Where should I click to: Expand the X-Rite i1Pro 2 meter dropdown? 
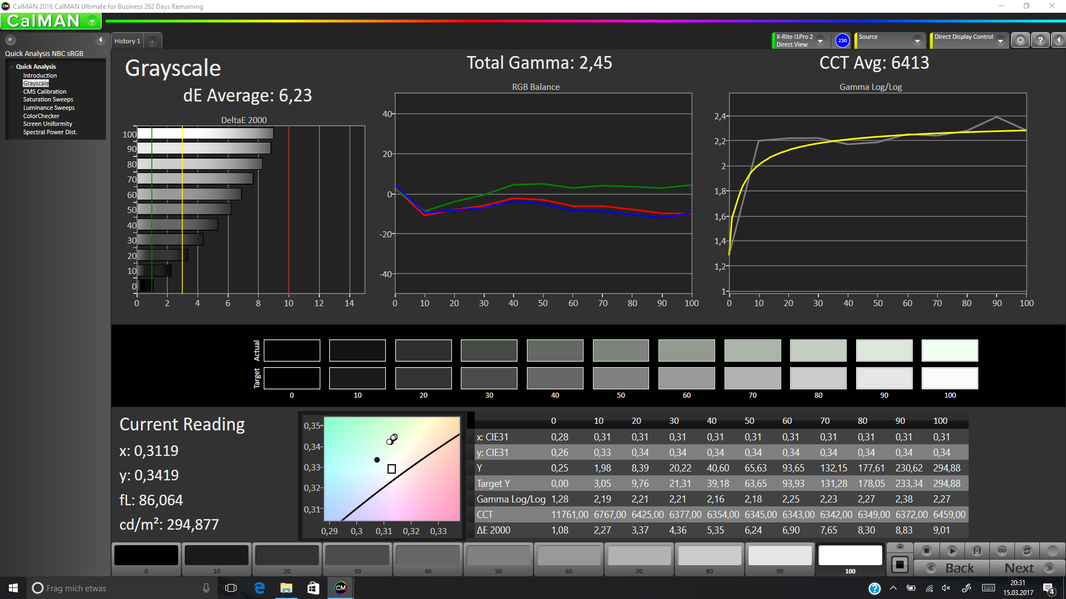click(x=820, y=41)
